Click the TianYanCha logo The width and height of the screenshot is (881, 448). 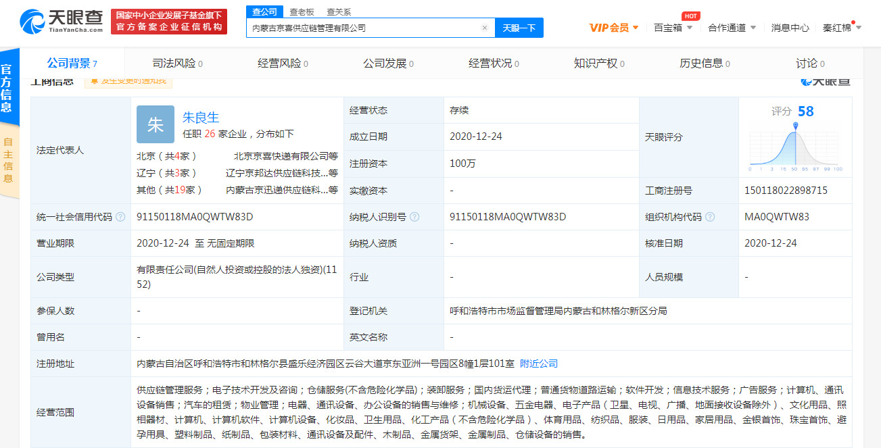[62, 21]
